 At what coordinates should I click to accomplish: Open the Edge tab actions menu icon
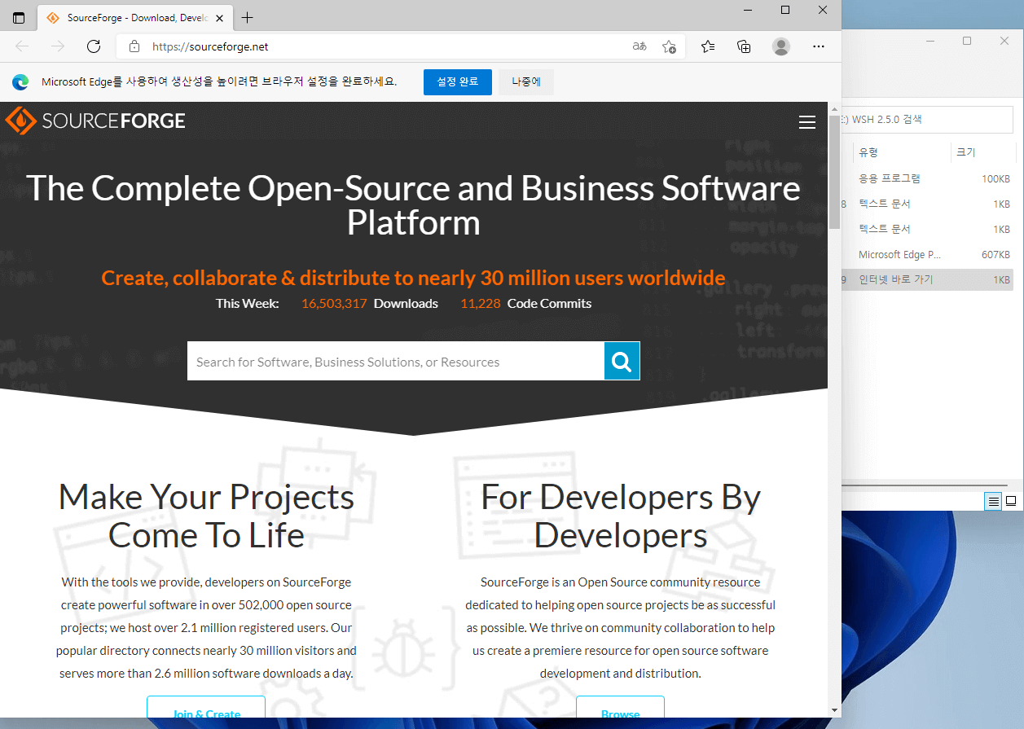(x=18, y=18)
